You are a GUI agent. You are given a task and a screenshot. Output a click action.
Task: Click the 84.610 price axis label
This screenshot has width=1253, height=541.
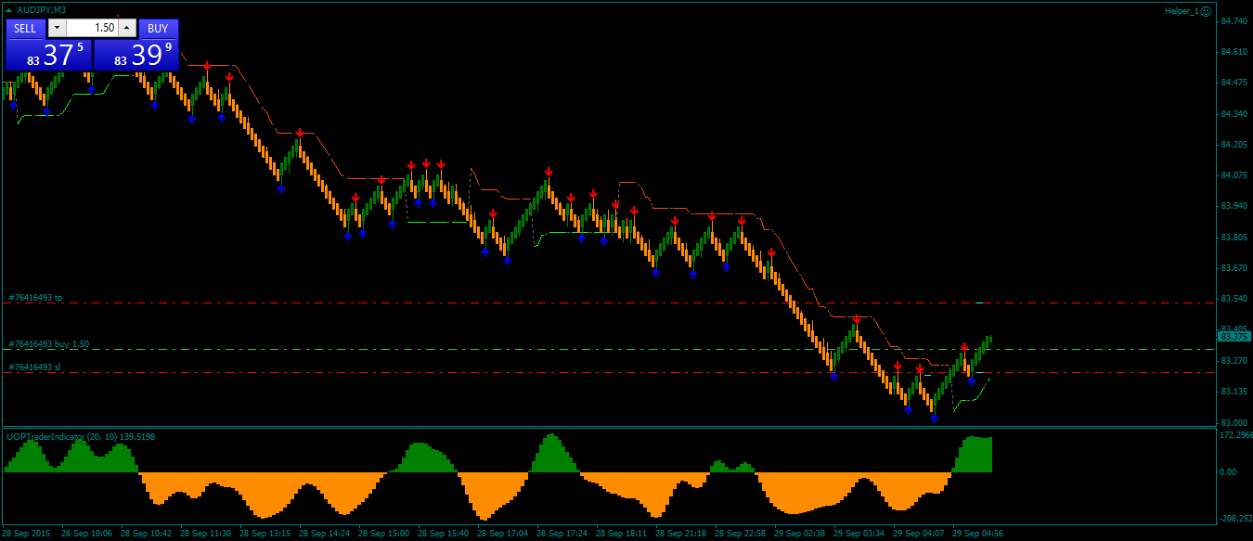click(x=1234, y=52)
